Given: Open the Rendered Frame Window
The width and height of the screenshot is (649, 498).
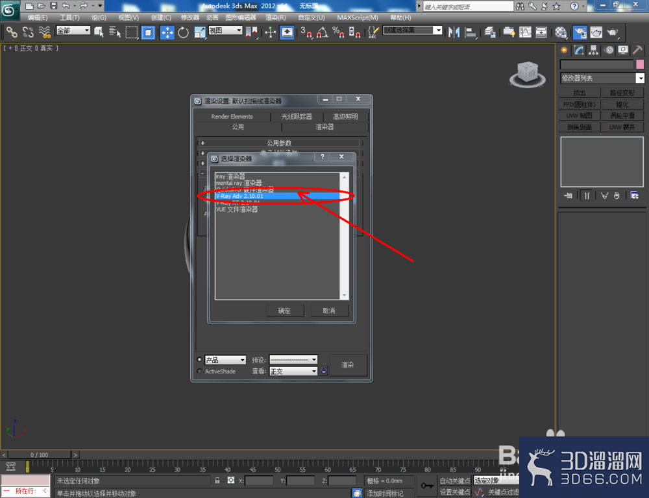Looking at the screenshot, I should tap(596, 32).
